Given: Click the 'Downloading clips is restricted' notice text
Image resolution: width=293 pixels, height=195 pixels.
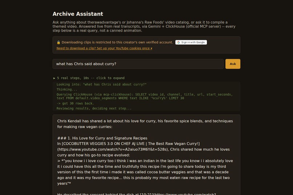Looking at the screenshot, I should [117, 42].
